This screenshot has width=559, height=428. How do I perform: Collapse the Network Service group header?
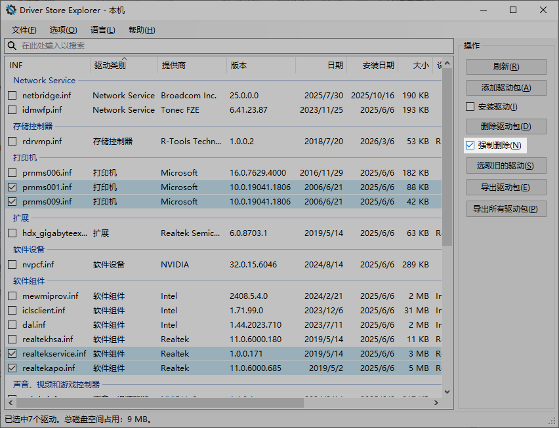pos(44,81)
